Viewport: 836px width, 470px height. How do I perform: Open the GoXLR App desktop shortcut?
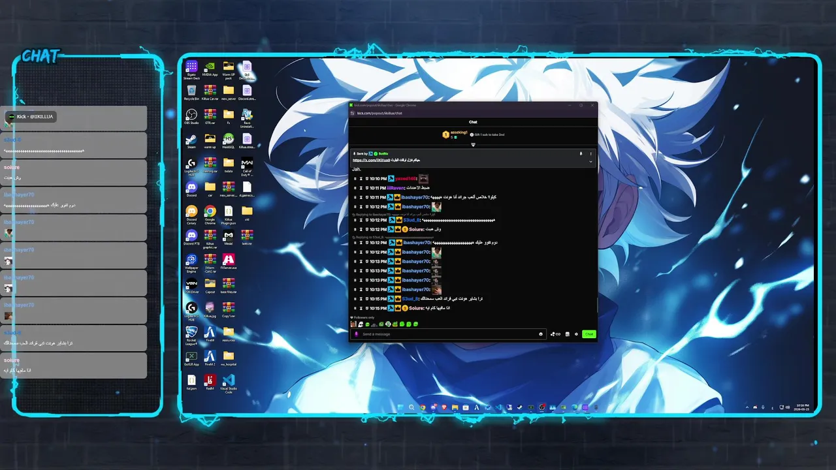191,358
